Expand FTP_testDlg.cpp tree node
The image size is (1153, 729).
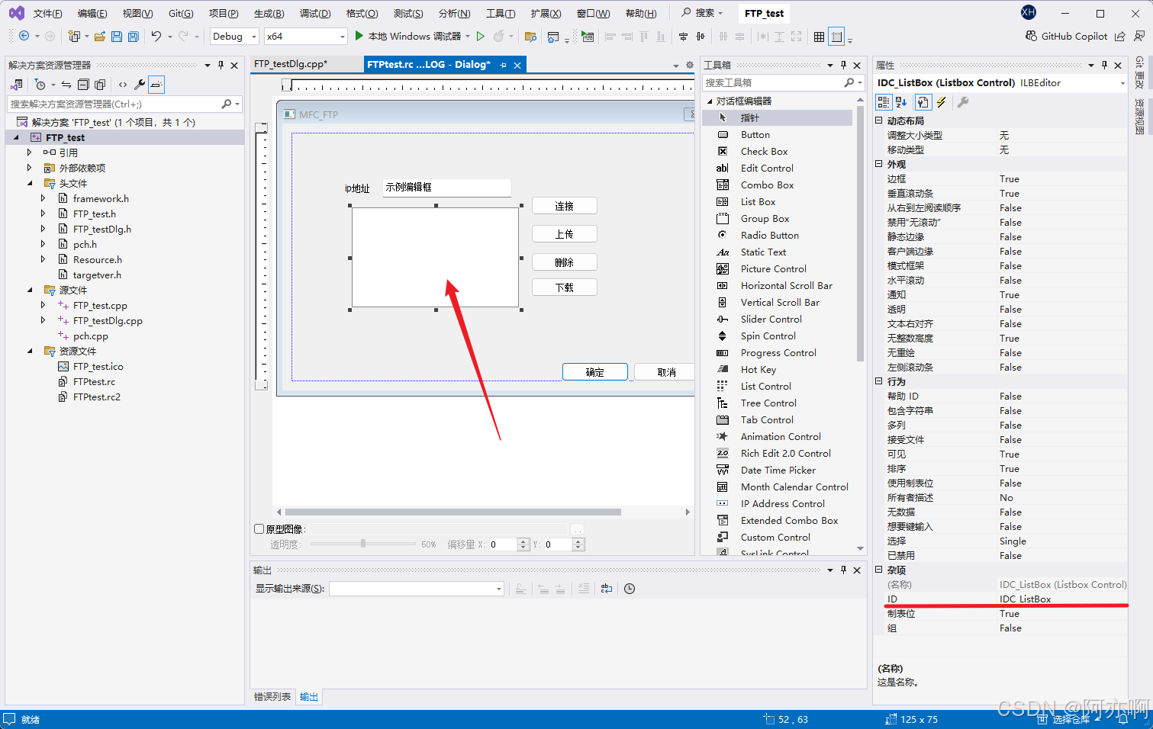click(x=43, y=320)
